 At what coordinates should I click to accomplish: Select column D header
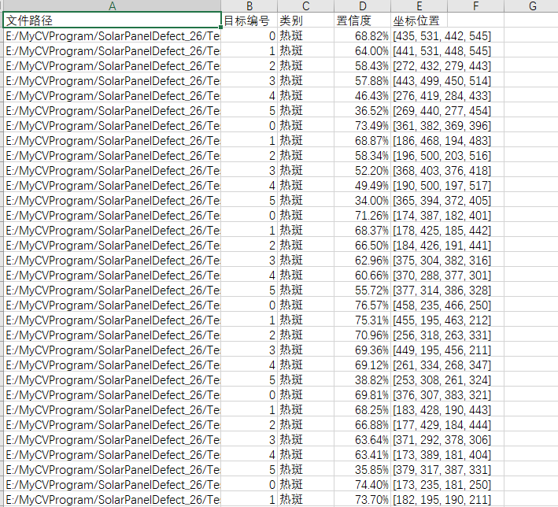click(362, 6)
